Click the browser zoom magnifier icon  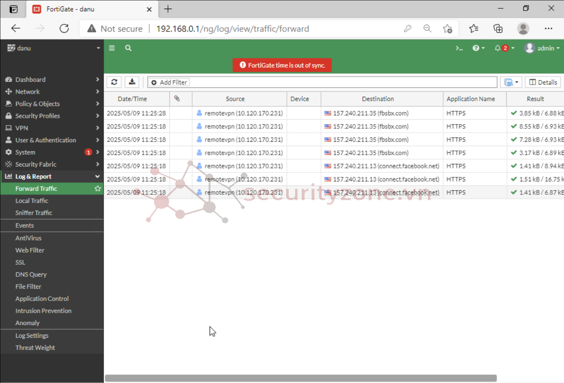(427, 28)
